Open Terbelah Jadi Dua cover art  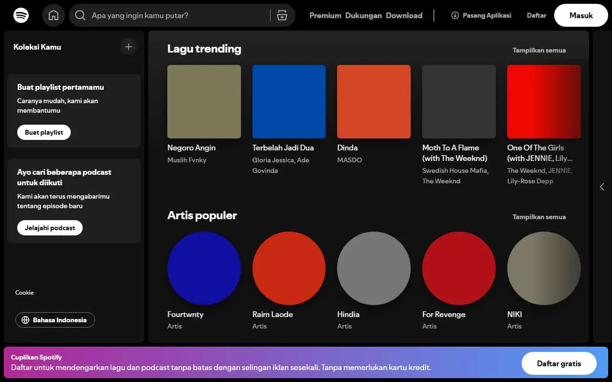click(x=289, y=102)
